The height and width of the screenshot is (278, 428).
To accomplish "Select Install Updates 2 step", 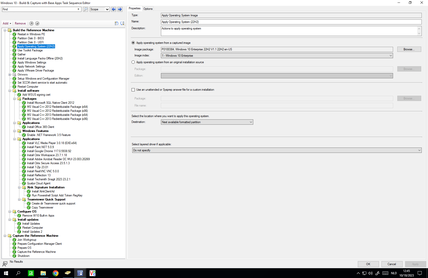I will tap(32, 232).
